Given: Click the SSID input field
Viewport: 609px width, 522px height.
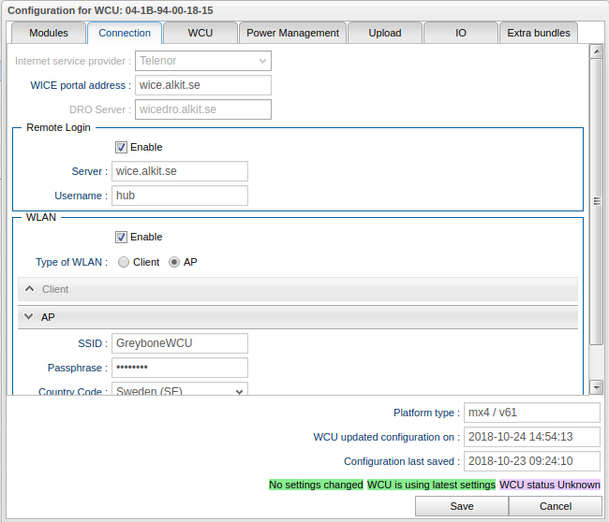Looking at the screenshot, I should tap(180, 343).
